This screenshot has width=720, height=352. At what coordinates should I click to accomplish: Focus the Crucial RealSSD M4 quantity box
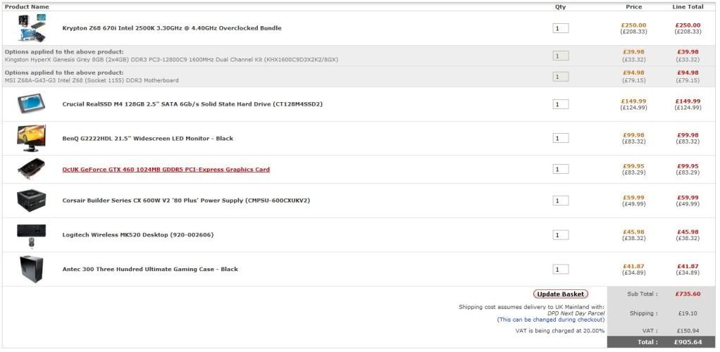click(561, 104)
